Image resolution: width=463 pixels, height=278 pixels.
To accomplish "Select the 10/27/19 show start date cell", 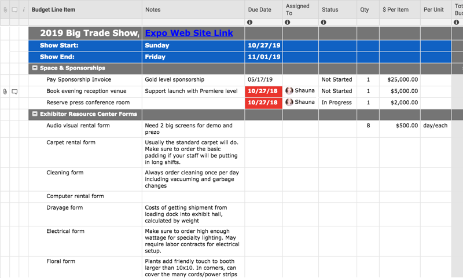I will coord(264,46).
